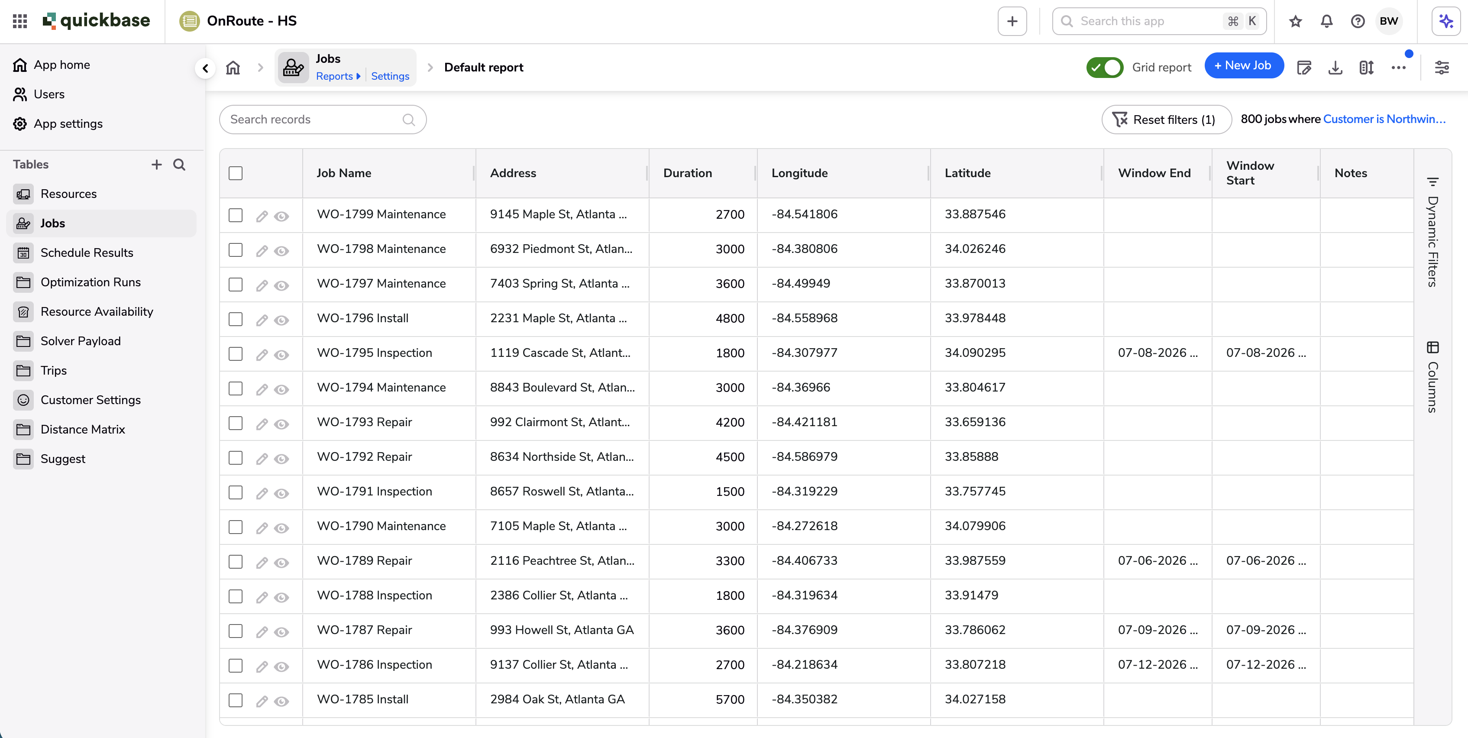The image size is (1468, 738).
Task: Open Jobs Settings link
Action: [x=390, y=76]
